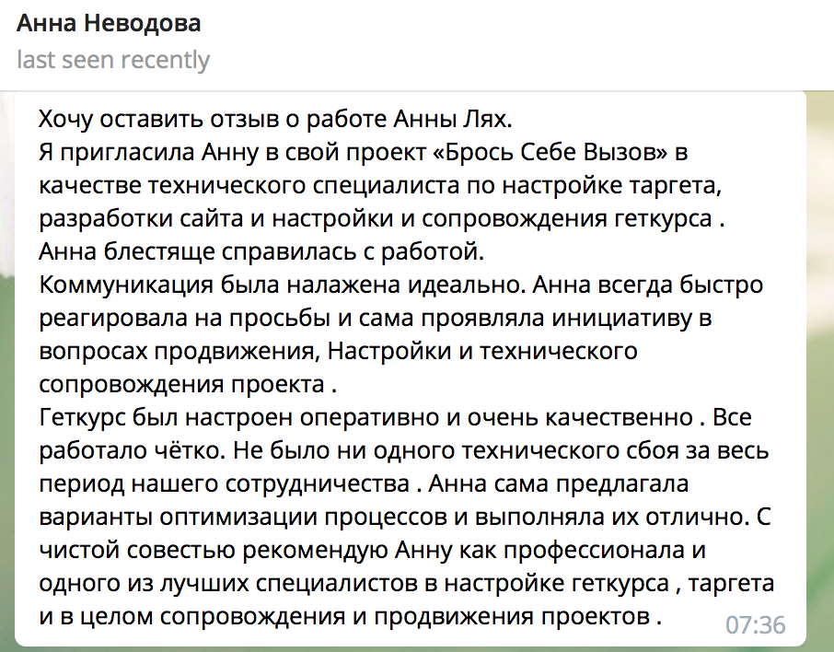
Task: Open Анна Неводова contact profile from header
Action: [x=109, y=23]
